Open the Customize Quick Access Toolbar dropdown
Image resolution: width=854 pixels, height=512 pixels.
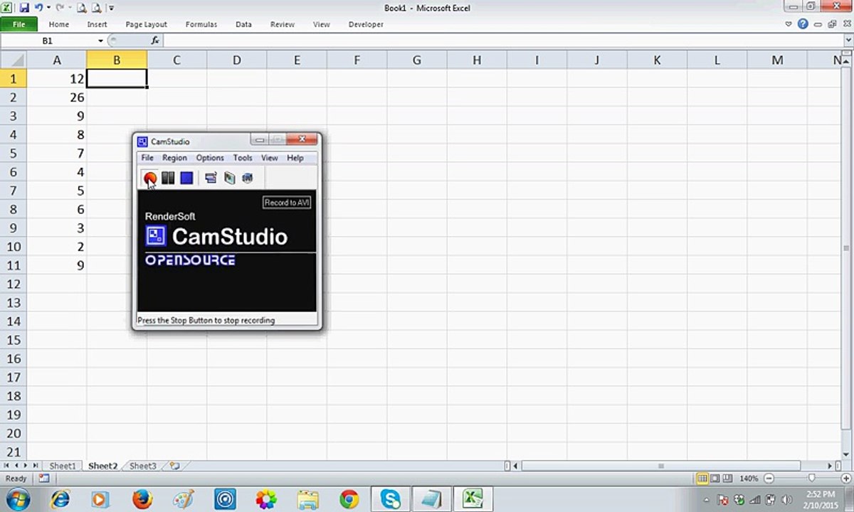(x=111, y=9)
